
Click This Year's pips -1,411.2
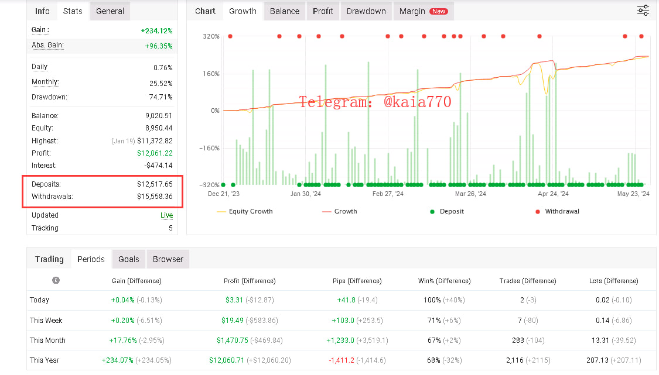click(342, 360)
